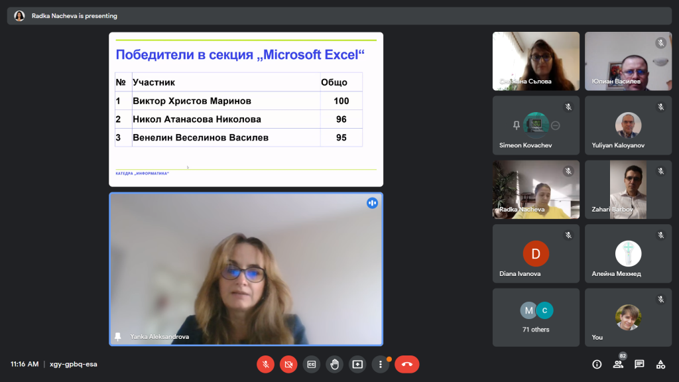Open meeting details info icon
Viewport: 679px width, 382px height.
597,364
